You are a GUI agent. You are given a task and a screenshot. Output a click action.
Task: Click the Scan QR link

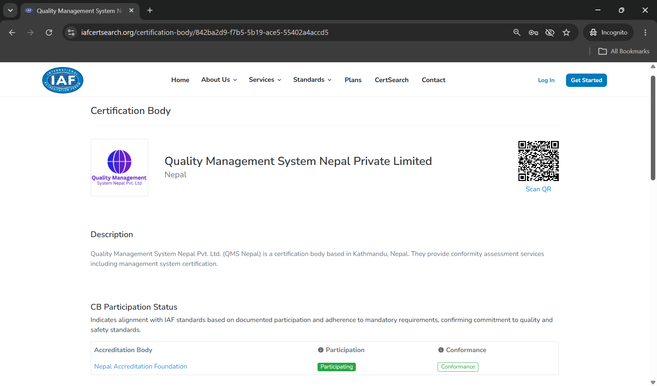(538, 189)
